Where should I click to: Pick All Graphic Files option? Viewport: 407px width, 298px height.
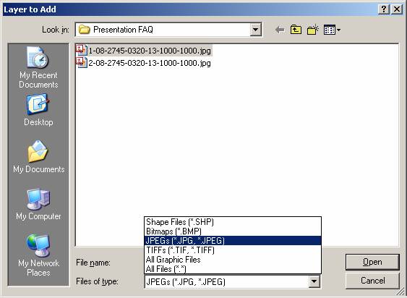[x=233, y=259]
